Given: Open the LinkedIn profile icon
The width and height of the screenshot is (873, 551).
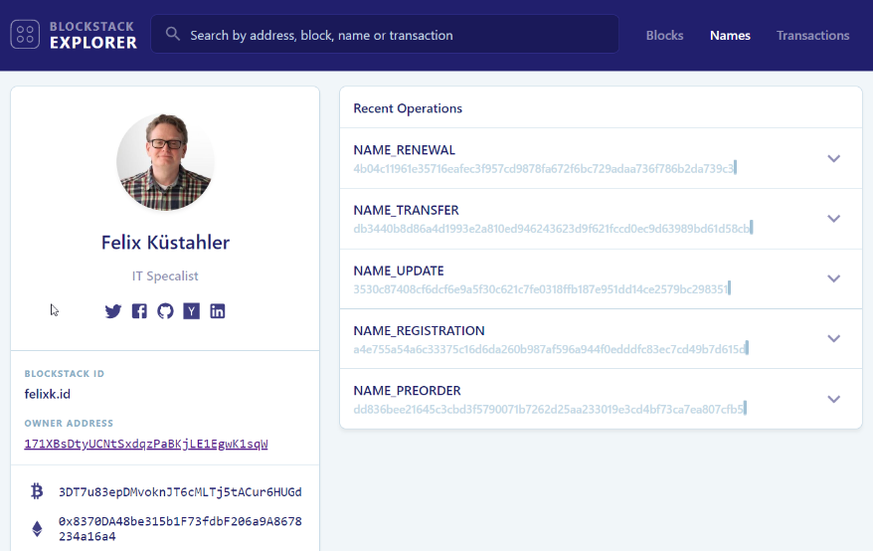Looking at the screenshot, I should (218, 311).
